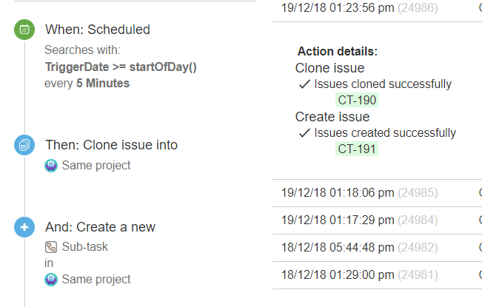Open the CT-190 cloned issue link

pyautogui.click(x=357, y=100)
